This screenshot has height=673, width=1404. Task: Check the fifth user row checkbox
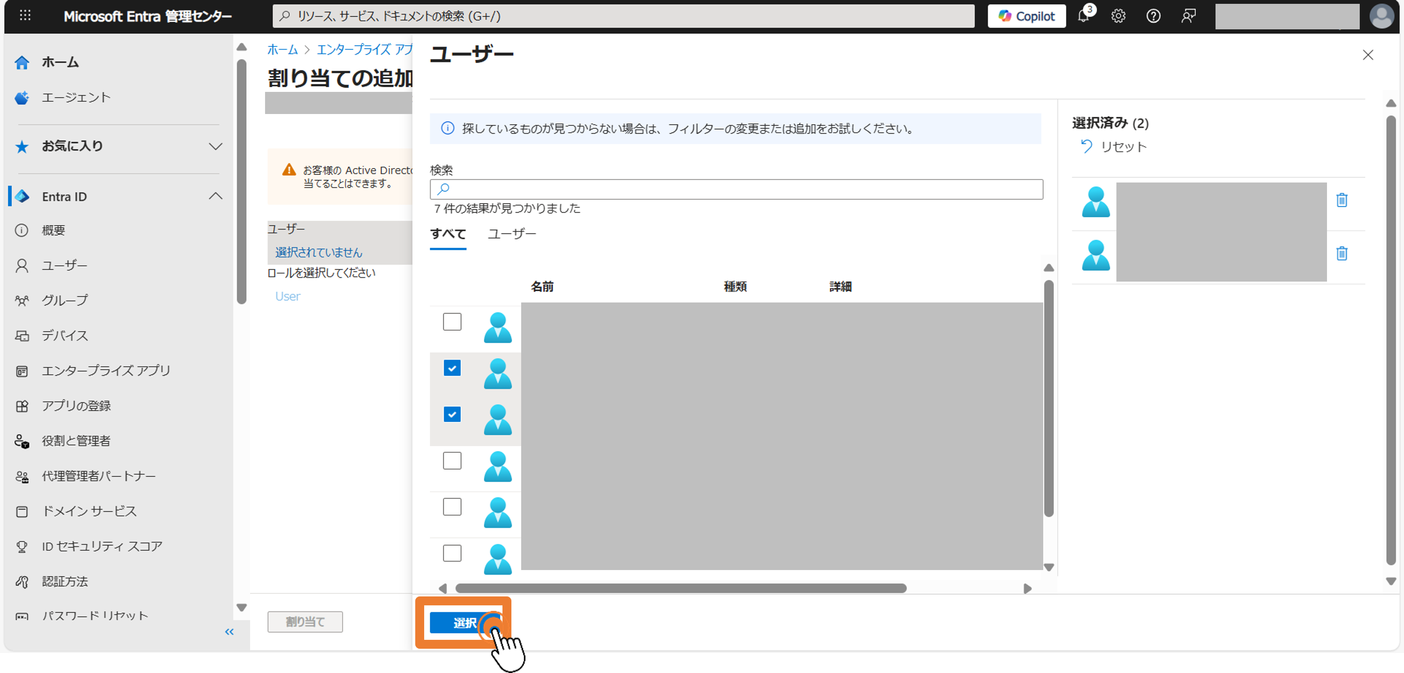click(x=452, y=508)
